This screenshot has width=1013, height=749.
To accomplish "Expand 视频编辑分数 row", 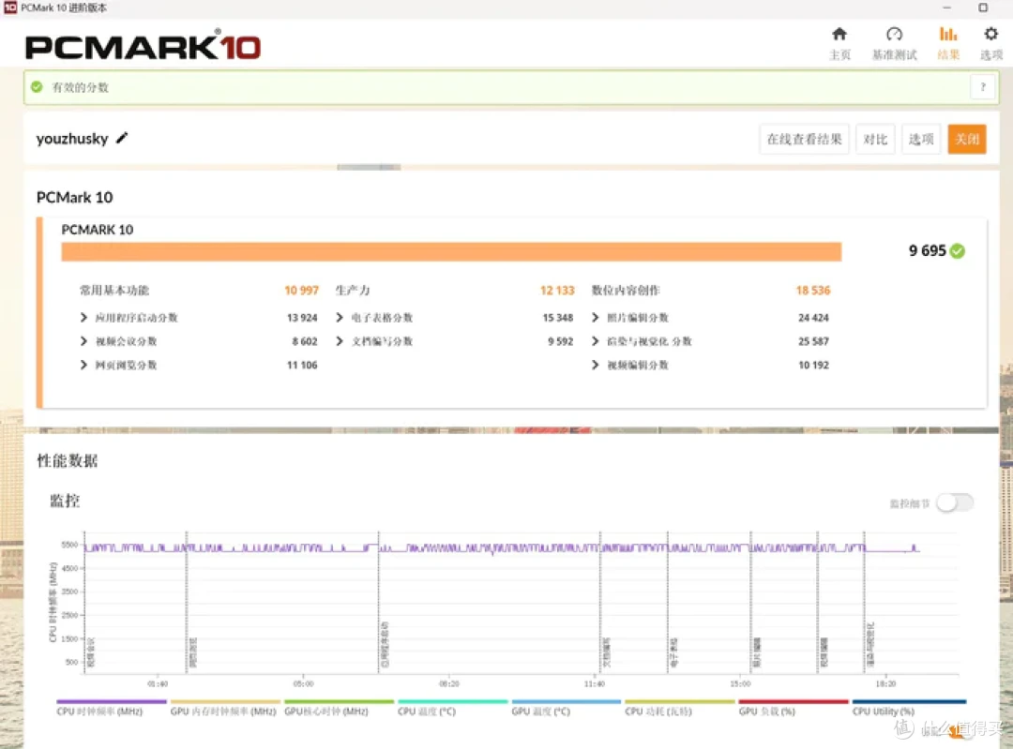I will pos(596,365).
